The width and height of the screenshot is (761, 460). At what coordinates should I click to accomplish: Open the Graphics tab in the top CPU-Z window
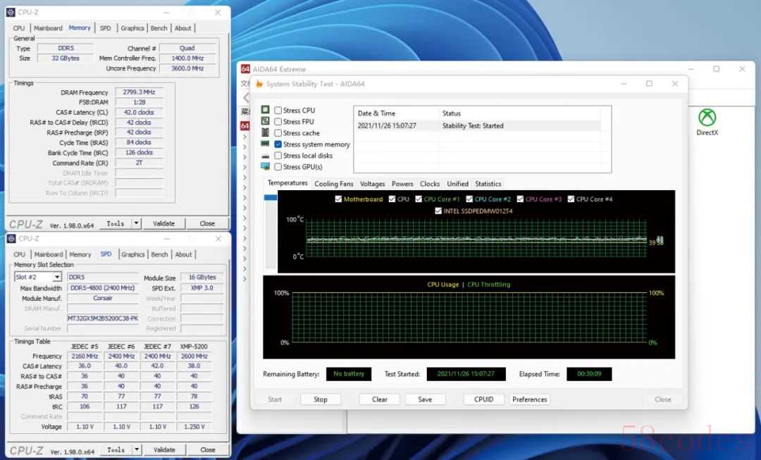(x=132, y=28)
